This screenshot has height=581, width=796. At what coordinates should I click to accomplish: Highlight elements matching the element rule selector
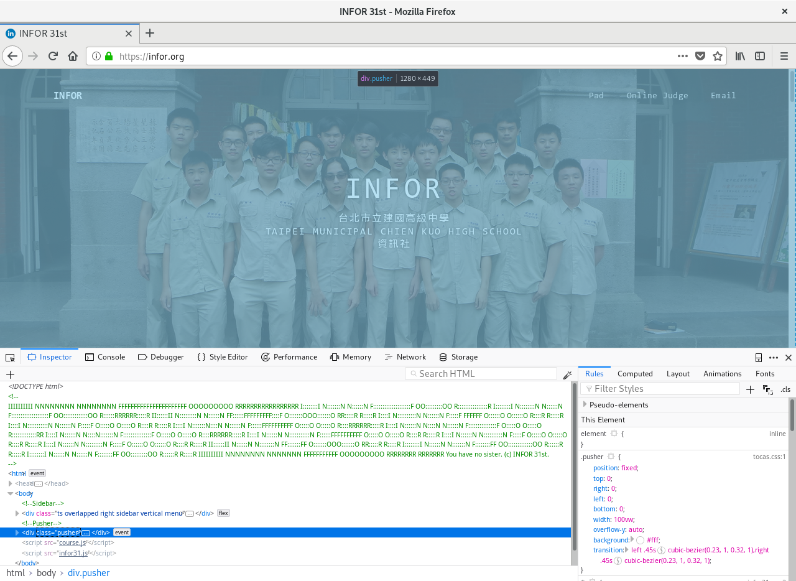tap(614, 434)
